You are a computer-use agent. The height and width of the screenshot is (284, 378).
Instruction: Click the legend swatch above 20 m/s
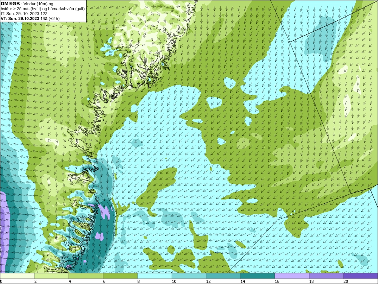pyautogui.click(x=361, y=276)
